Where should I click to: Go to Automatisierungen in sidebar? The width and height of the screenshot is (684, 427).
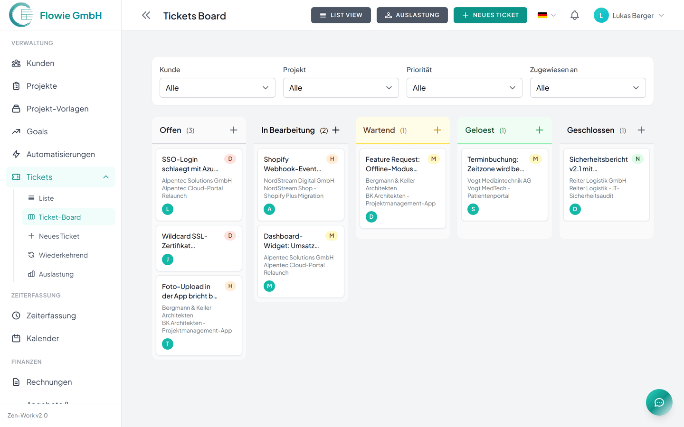[60, 154]
